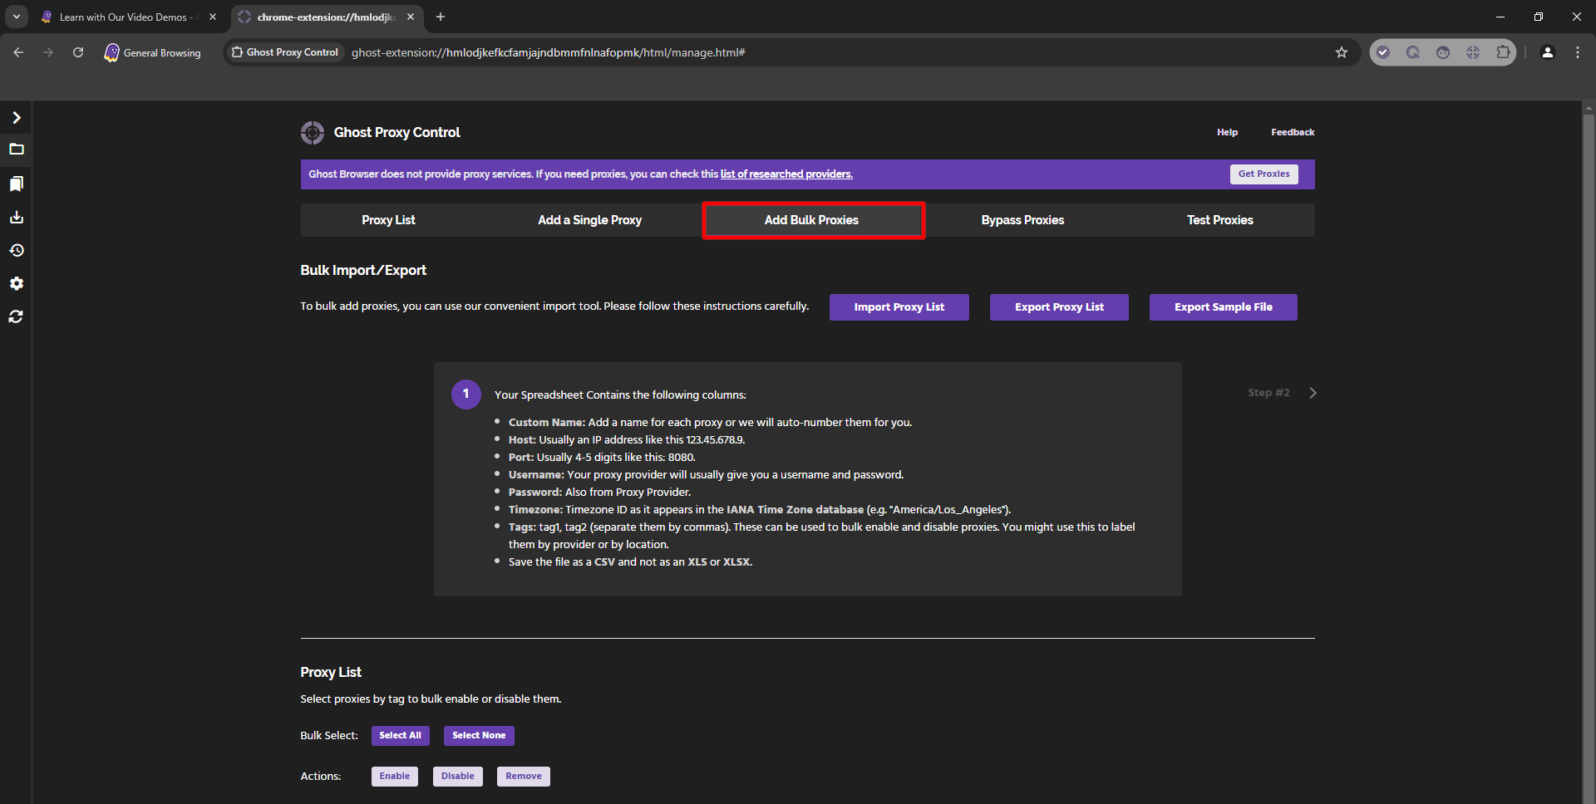Image resolution: width=1596 pixels, height=804 pixels.
Task: Click the Export Sample File button
Action: [x=1223, y=307]
